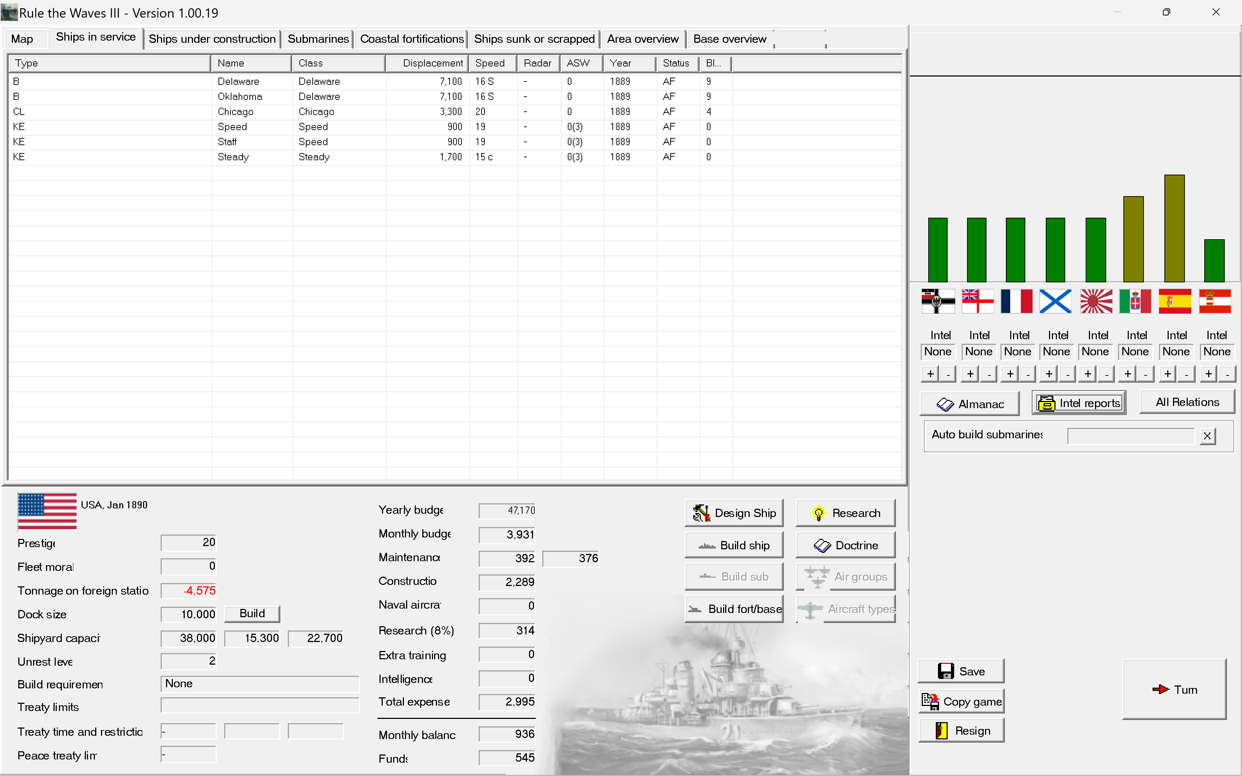The height and width of the screenshot is (776, 1242).
Task: Click the Build ship button
Action: click(x=734, y=545)
